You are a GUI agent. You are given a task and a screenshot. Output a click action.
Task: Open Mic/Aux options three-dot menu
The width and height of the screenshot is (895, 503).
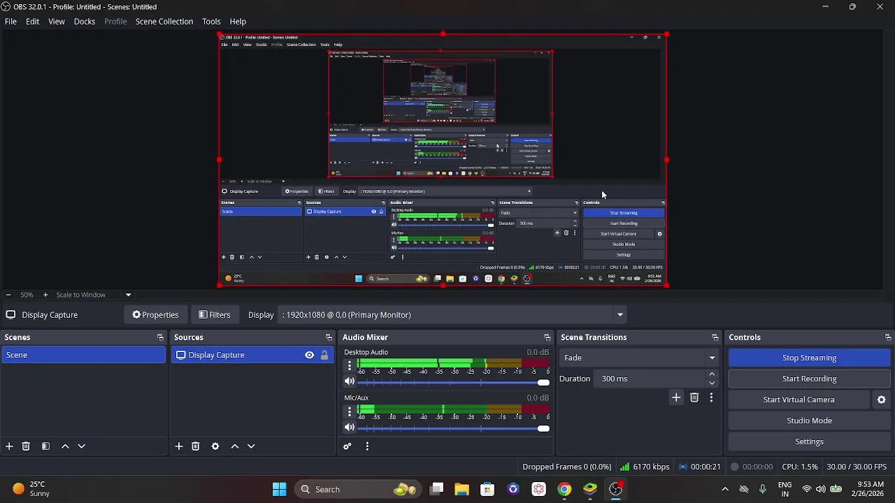[350, 411]
